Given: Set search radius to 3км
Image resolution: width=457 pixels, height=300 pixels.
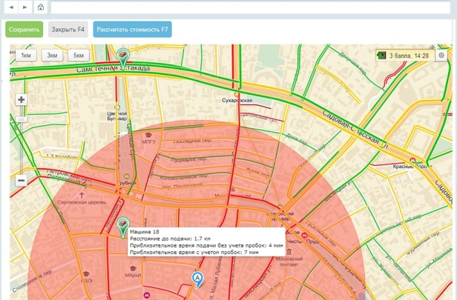Looking at the screenshot, I should pyautogui.click(x=51, y=56).
